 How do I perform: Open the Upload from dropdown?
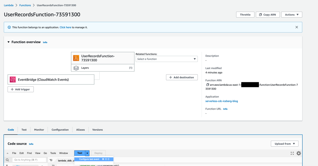pos(284,144)
